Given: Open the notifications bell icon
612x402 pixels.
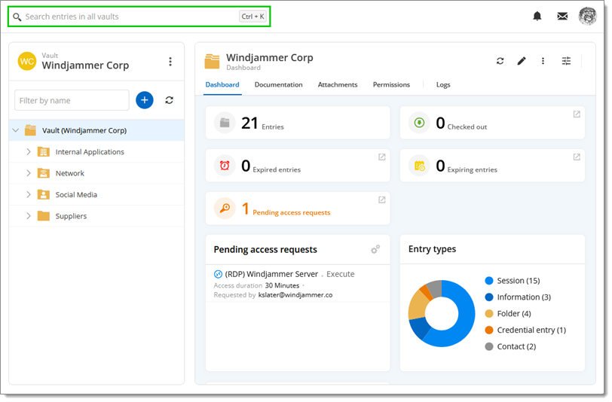Looking at the screenshot, I should [x=537, y=16].
